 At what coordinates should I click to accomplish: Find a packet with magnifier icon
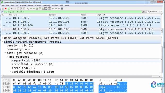point(28,9)
